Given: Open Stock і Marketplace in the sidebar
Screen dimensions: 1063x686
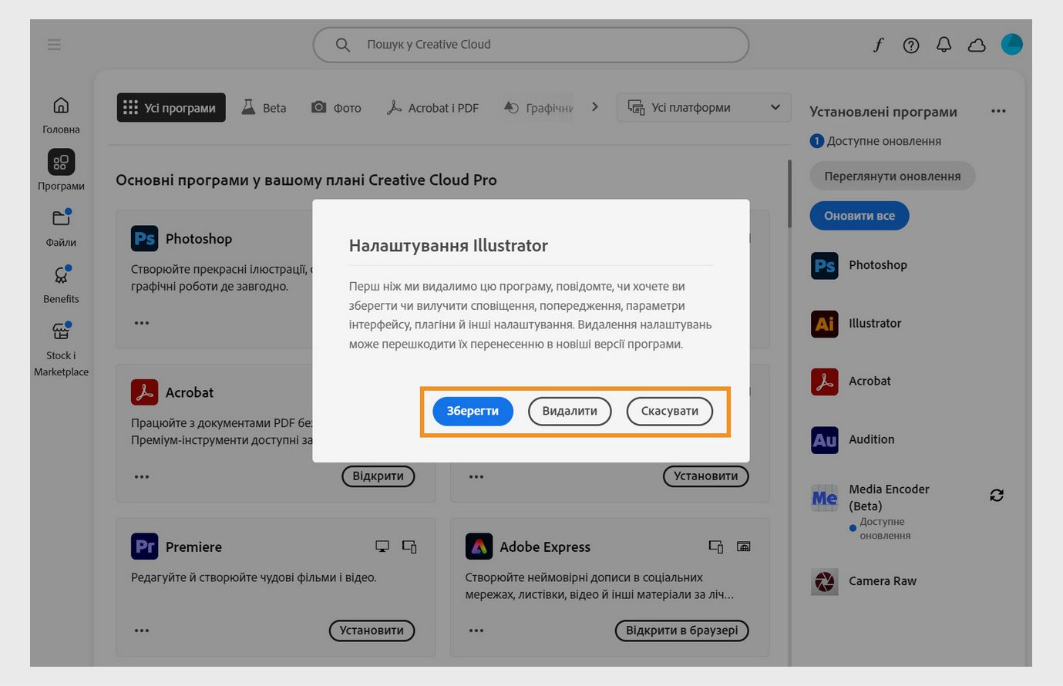Looking at the screenshot, I should pos(61,349).
